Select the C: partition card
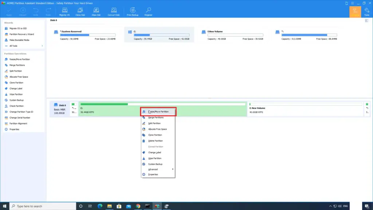This screenshot has height=210, width=373. point(159,35)
